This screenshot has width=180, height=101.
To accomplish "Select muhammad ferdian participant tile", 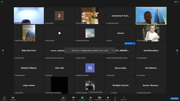I will click(120, 16).
